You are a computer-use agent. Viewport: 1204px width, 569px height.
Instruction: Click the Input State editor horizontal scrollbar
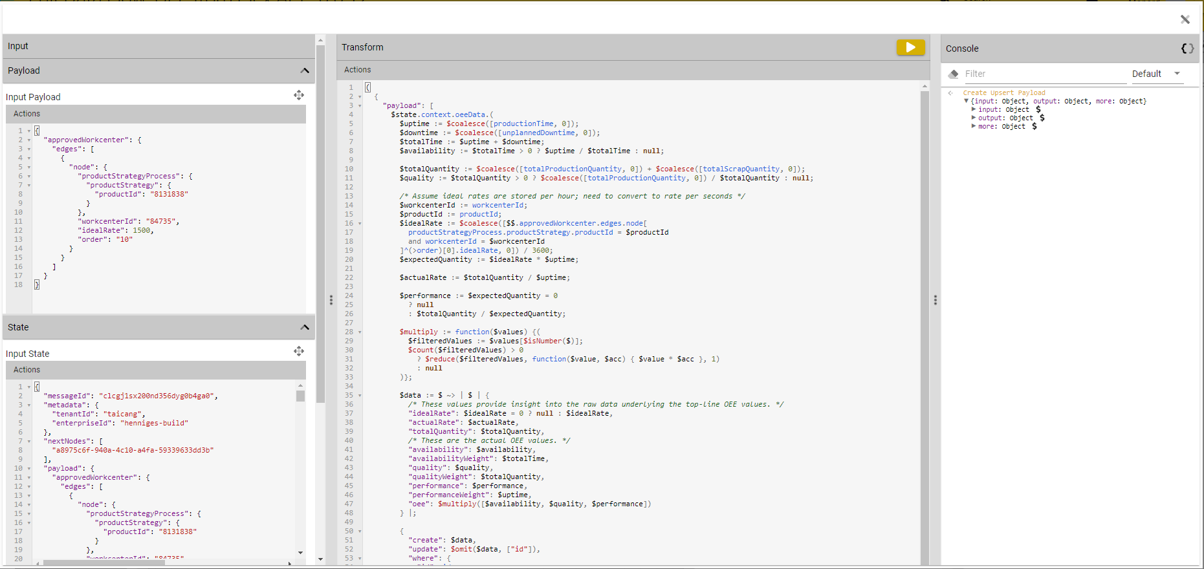104,563
